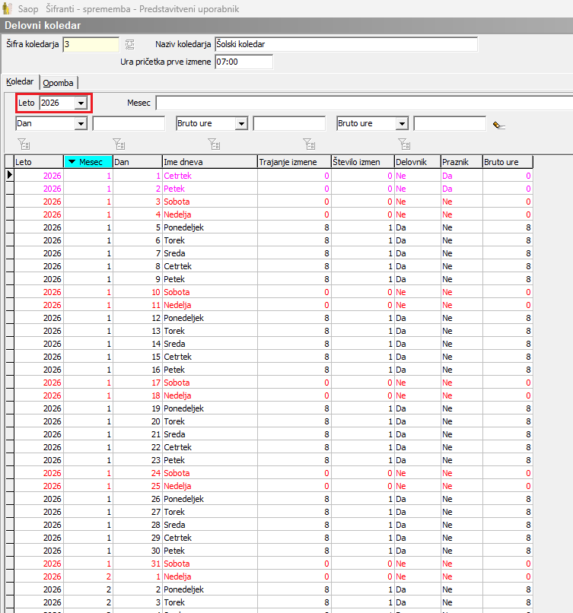Click the Bruto ure cell for January 9

[x=508, y=279]
